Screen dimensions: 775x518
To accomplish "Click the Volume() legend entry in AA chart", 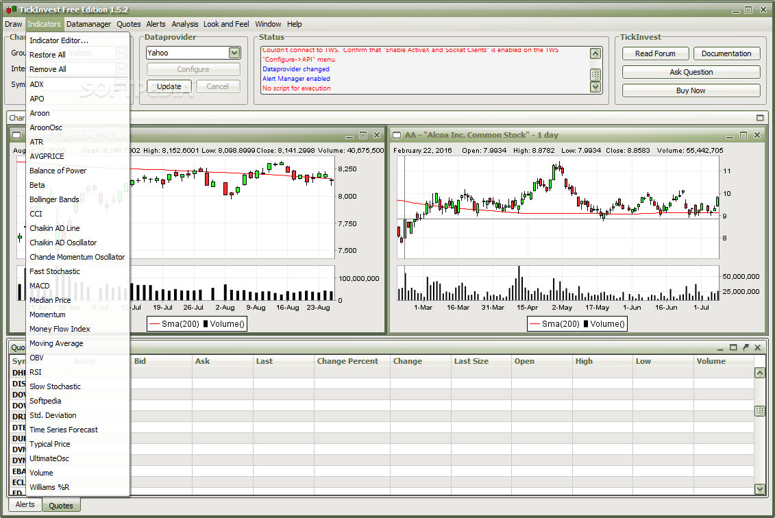I will click(604, 324).
